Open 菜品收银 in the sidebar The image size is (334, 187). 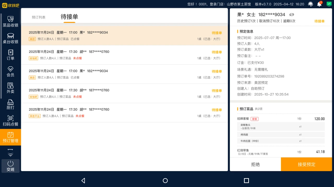[10, 22]
